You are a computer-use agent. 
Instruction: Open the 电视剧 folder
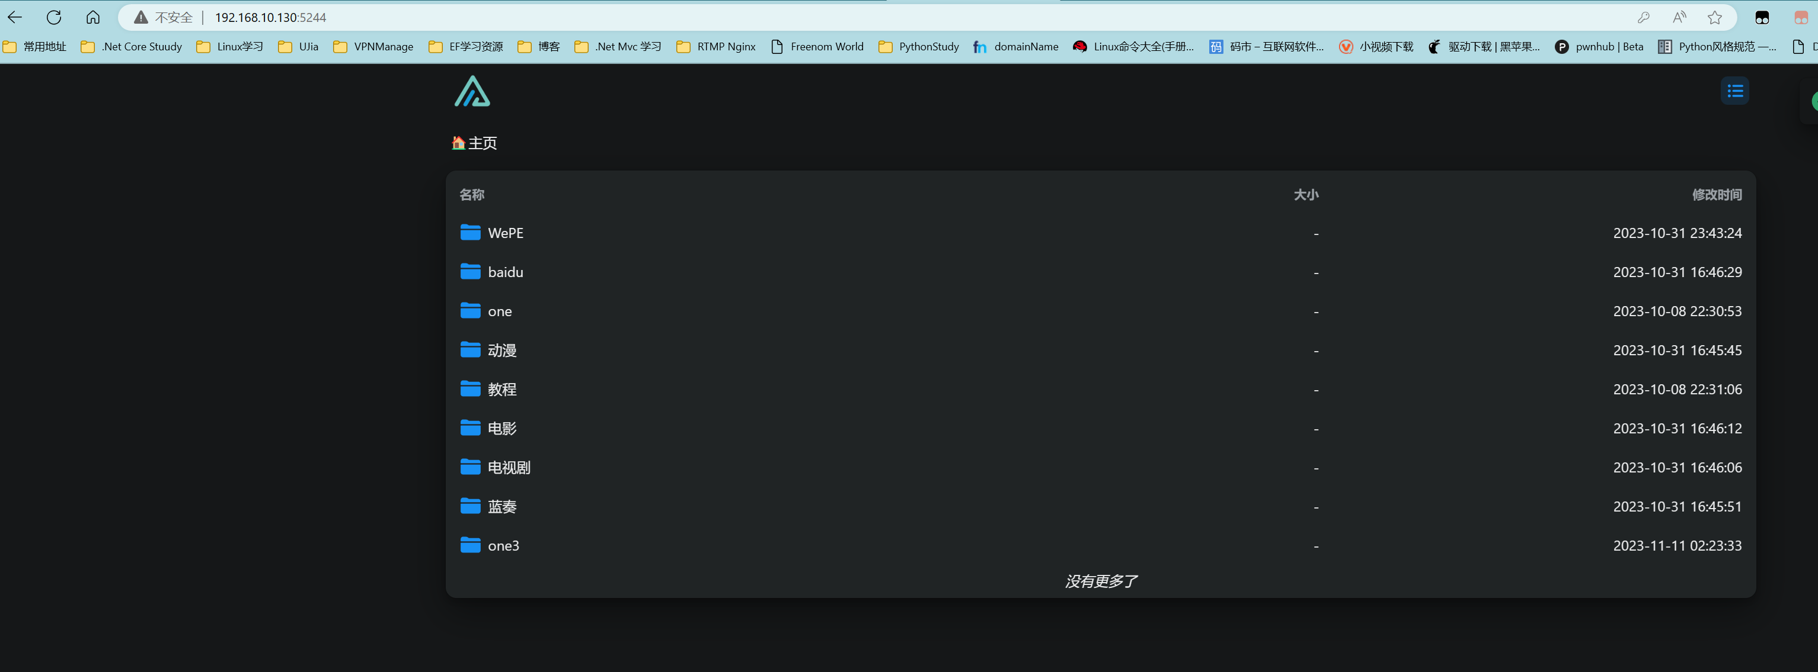[1100, 468]
